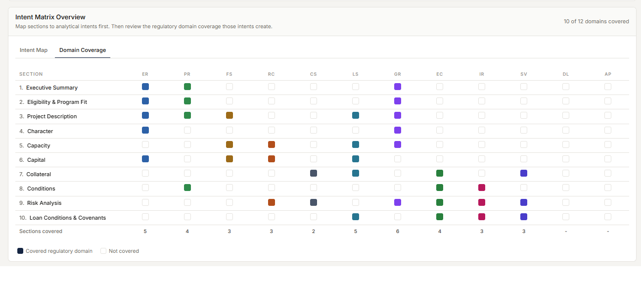Image resolution: width=641 pixels, height=285 pixels.
Task: Click the gray CS cell for Collateral row
Action: [314, 173]
